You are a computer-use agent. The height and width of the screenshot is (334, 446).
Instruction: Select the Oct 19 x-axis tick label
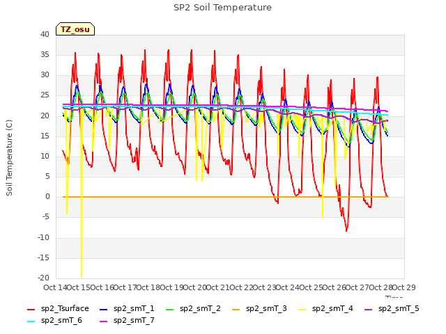172,287
